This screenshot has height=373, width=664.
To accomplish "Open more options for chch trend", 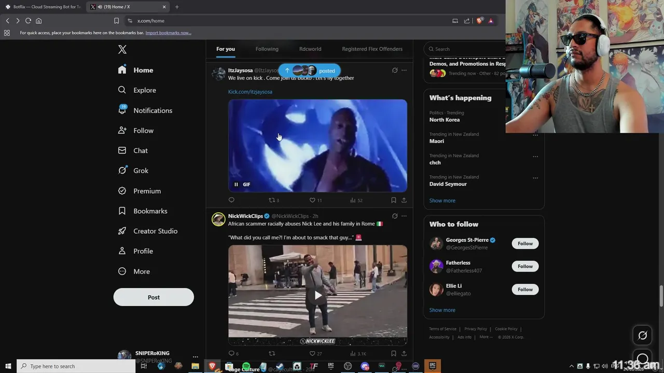I will click(535, 156).
